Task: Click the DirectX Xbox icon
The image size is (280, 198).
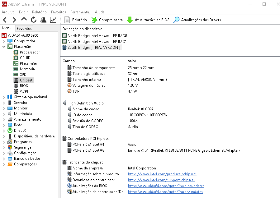Action: tap(10, 131)
